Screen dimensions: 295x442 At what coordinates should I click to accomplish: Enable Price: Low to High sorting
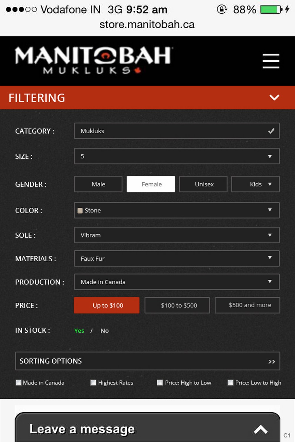[x=231, y=383]
